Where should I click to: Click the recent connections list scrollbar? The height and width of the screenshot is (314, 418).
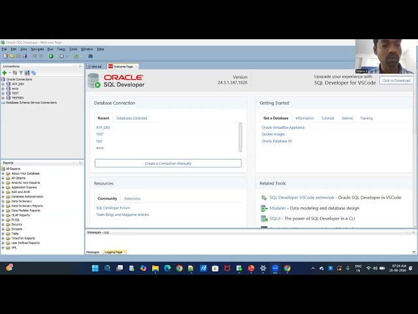pos(240,137)
